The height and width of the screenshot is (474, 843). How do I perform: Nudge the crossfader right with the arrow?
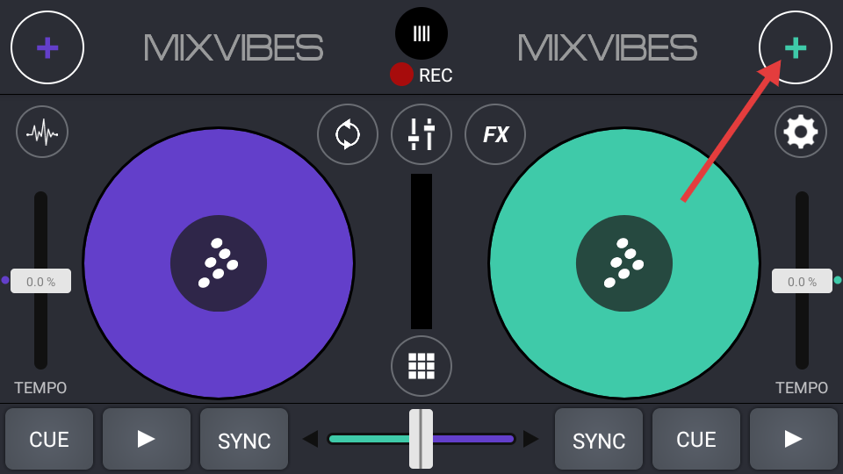point(530,439)
